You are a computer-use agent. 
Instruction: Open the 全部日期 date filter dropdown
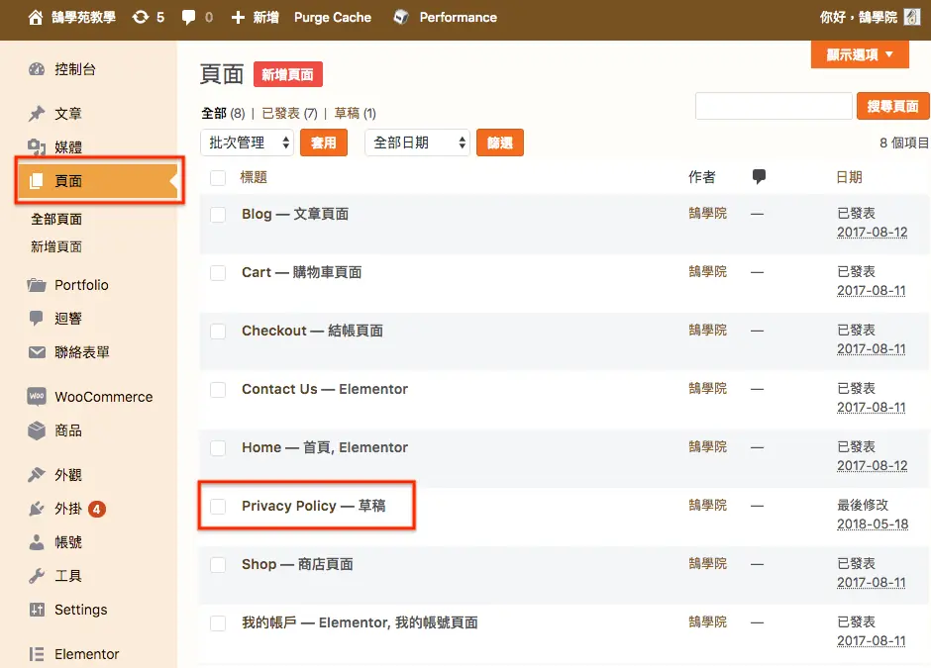tap(417, 143)
